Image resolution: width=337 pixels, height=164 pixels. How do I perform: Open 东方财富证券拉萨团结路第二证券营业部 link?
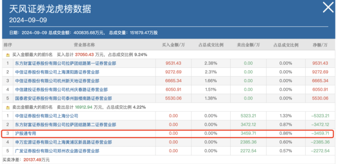coord(66,125)
